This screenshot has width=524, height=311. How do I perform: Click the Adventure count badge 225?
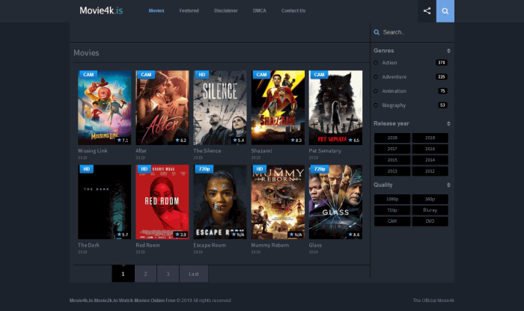442,77
